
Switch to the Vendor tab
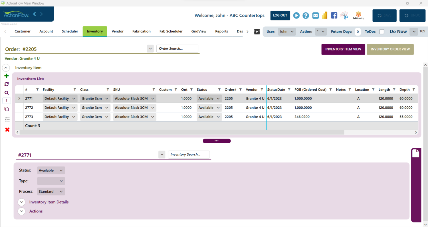tap(117, 31)
